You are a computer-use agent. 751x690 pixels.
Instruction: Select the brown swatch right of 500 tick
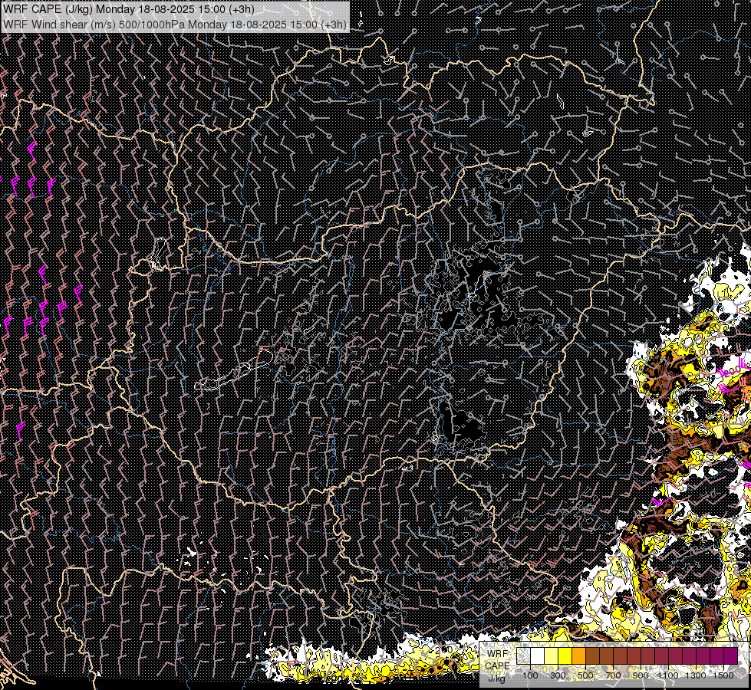(x=592, y=655)
